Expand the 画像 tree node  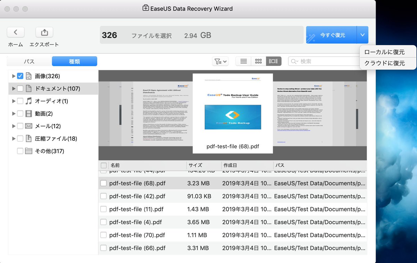pyautogui.click(x=14, y=76)
